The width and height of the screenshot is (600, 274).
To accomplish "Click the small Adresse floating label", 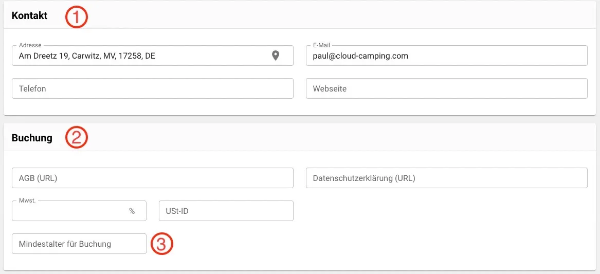I will point(30,45).
